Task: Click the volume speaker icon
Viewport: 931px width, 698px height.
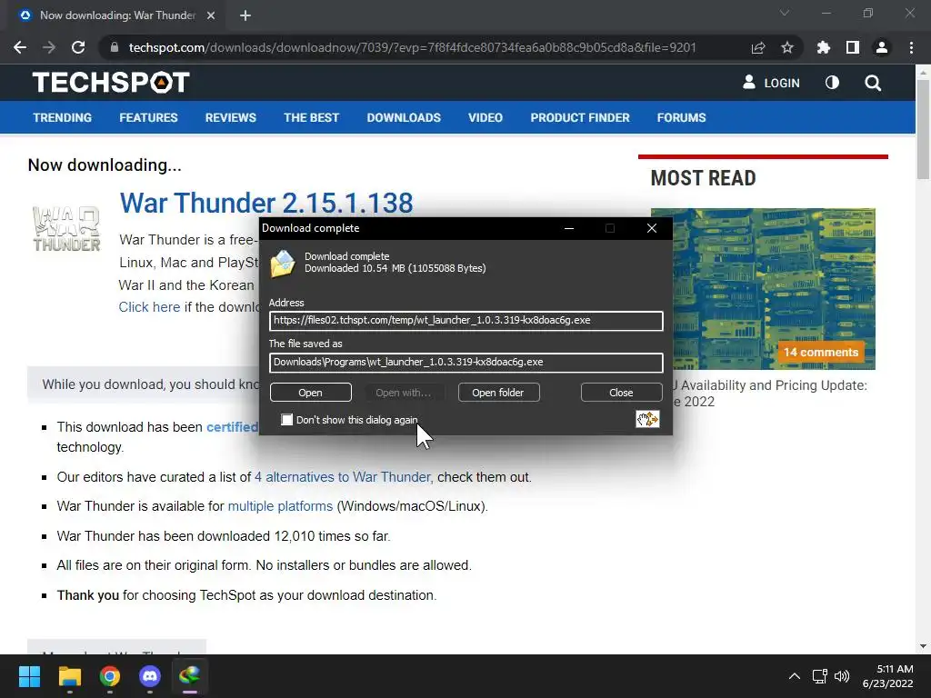Action: (841, 676)
